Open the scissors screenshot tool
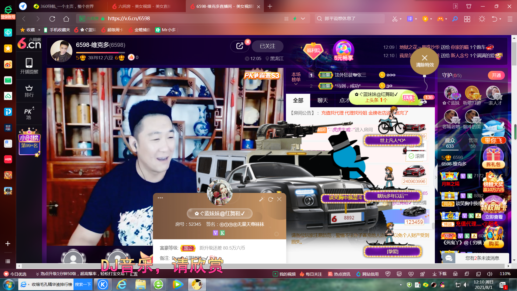 tap(395, 19)
